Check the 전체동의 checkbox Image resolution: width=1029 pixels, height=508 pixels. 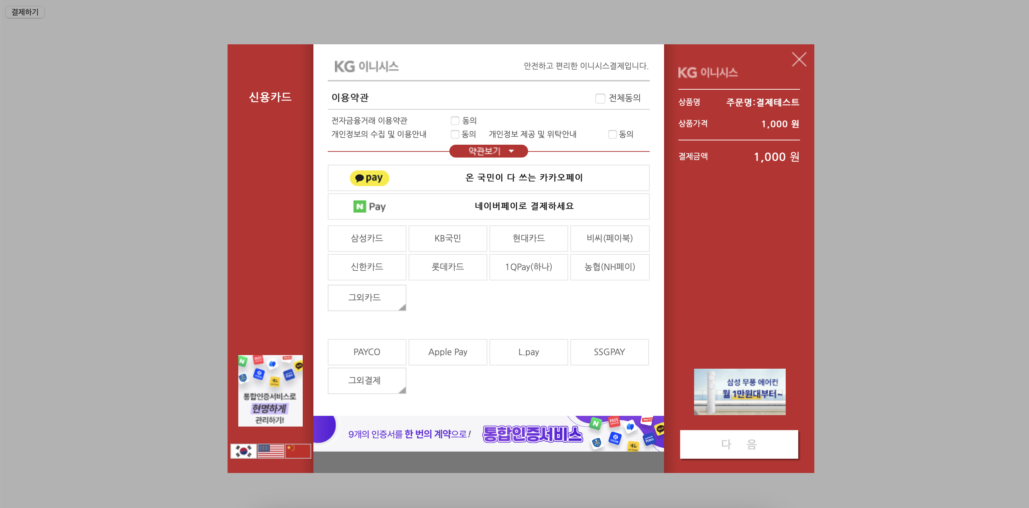click(x=600, y=98)
